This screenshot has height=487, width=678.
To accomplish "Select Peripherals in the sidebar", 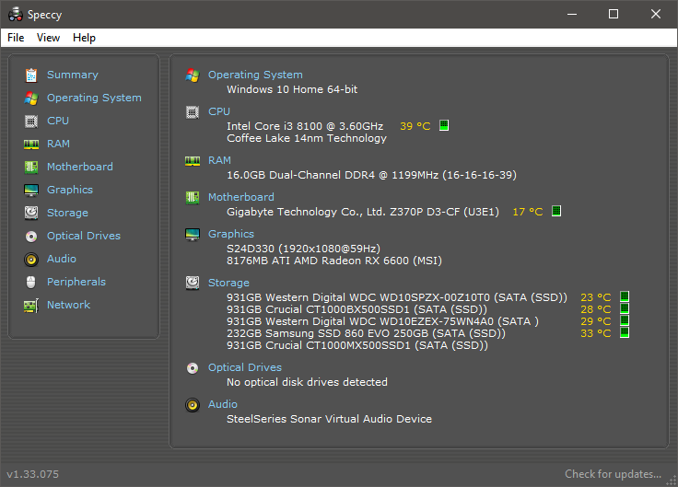I will click(76, 282).
